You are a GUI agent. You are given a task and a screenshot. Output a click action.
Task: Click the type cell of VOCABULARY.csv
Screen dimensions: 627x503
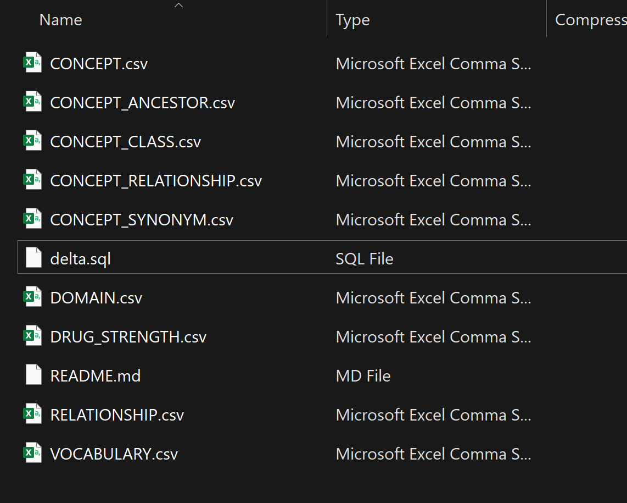point(433,454)
